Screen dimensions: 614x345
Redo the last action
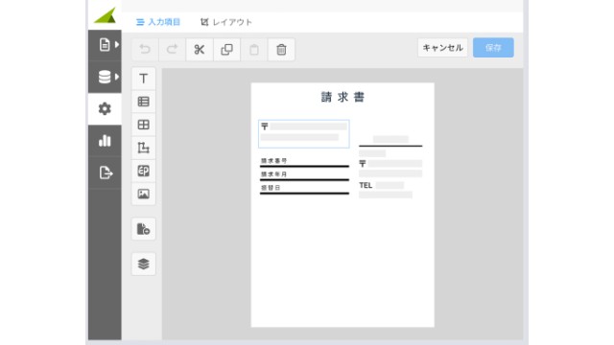coord(173,49)
